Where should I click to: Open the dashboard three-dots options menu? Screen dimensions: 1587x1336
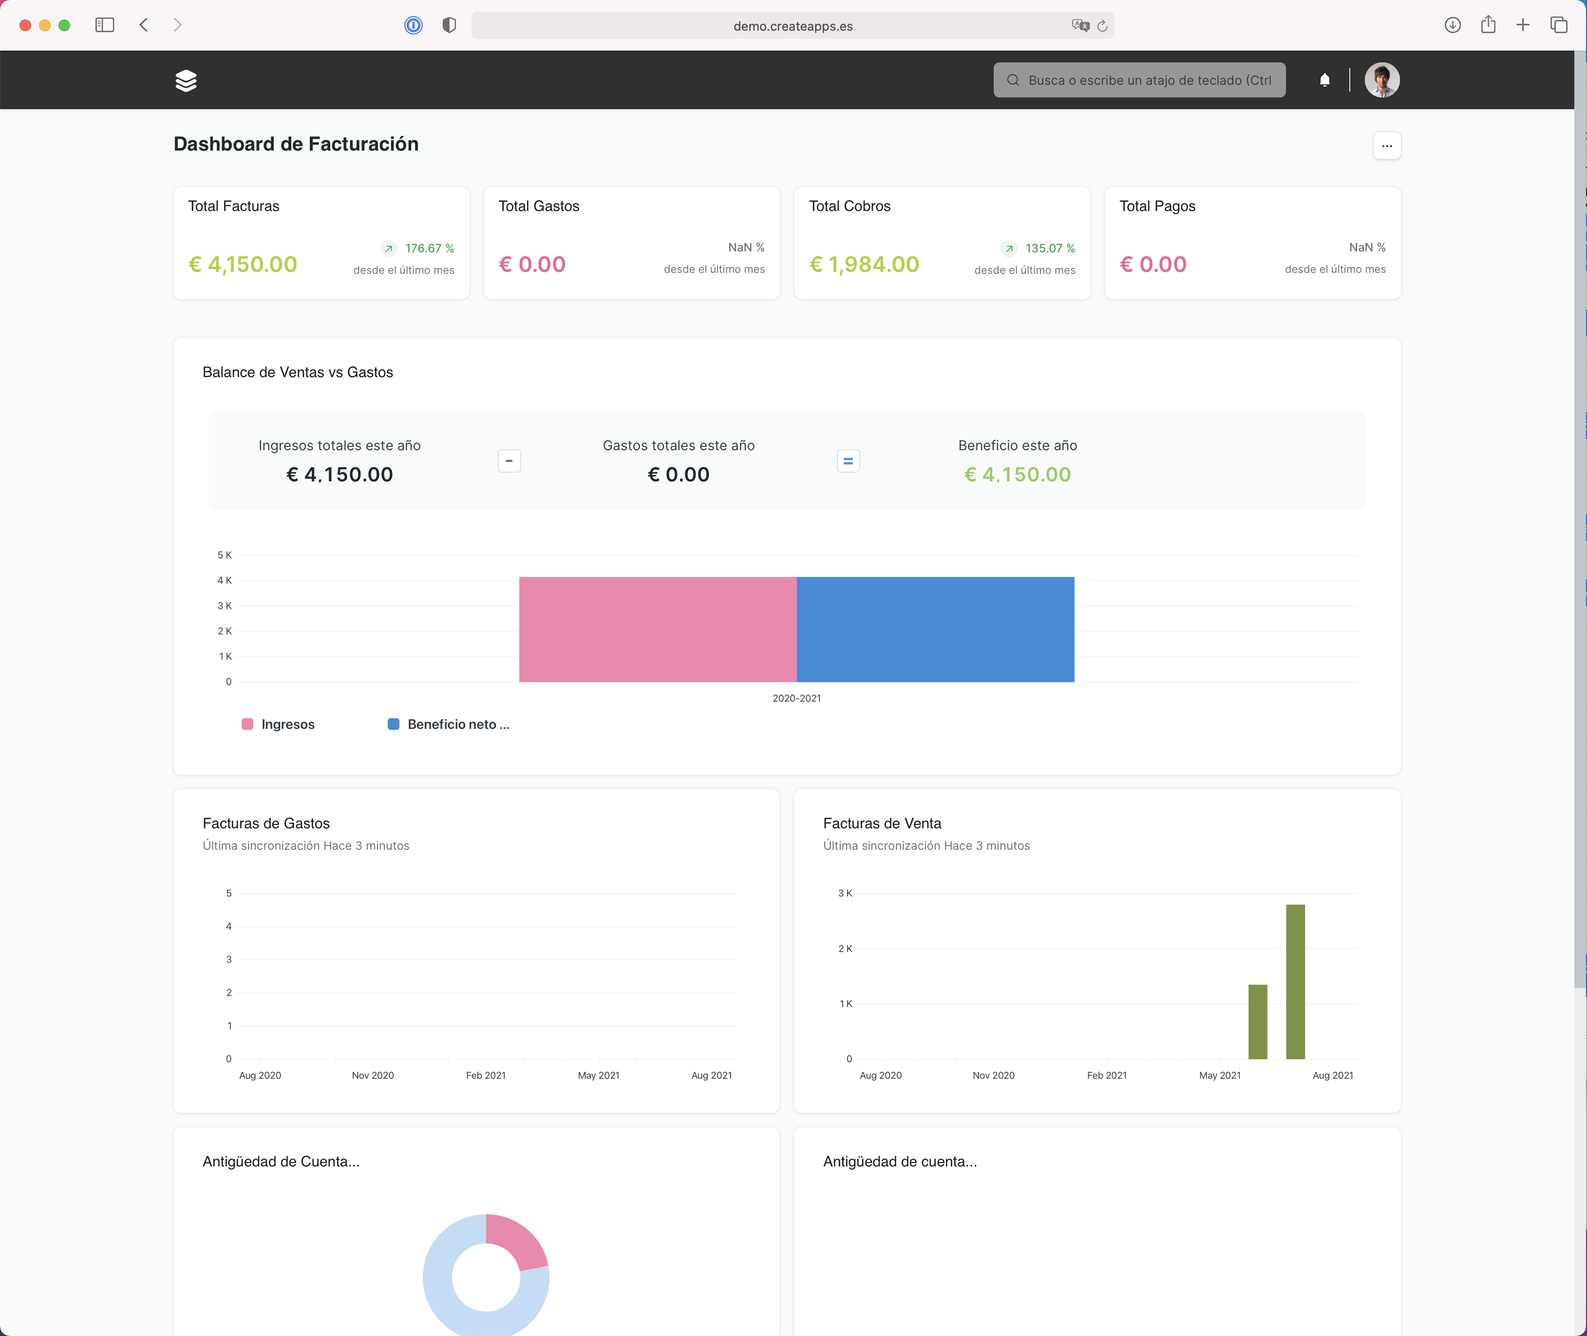click(x=1386, y=146)
